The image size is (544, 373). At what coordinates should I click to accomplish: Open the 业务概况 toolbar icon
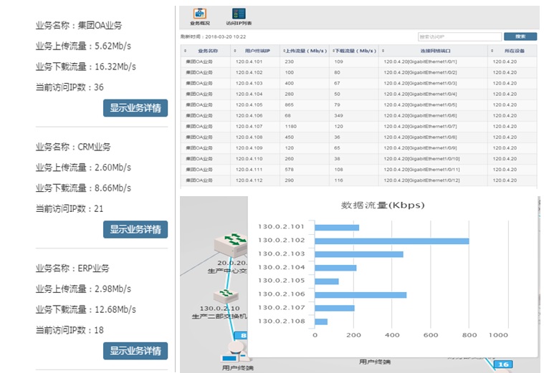pos(199,14)
